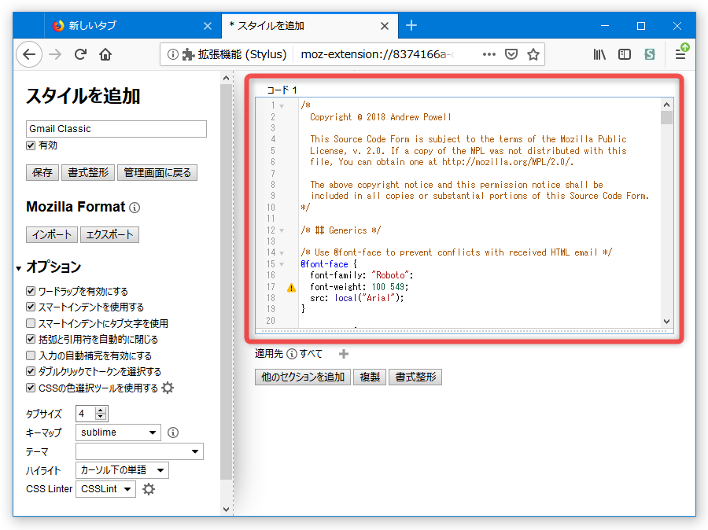Click the 保存 button
708x530 pixels.
[x=42, y=172]
